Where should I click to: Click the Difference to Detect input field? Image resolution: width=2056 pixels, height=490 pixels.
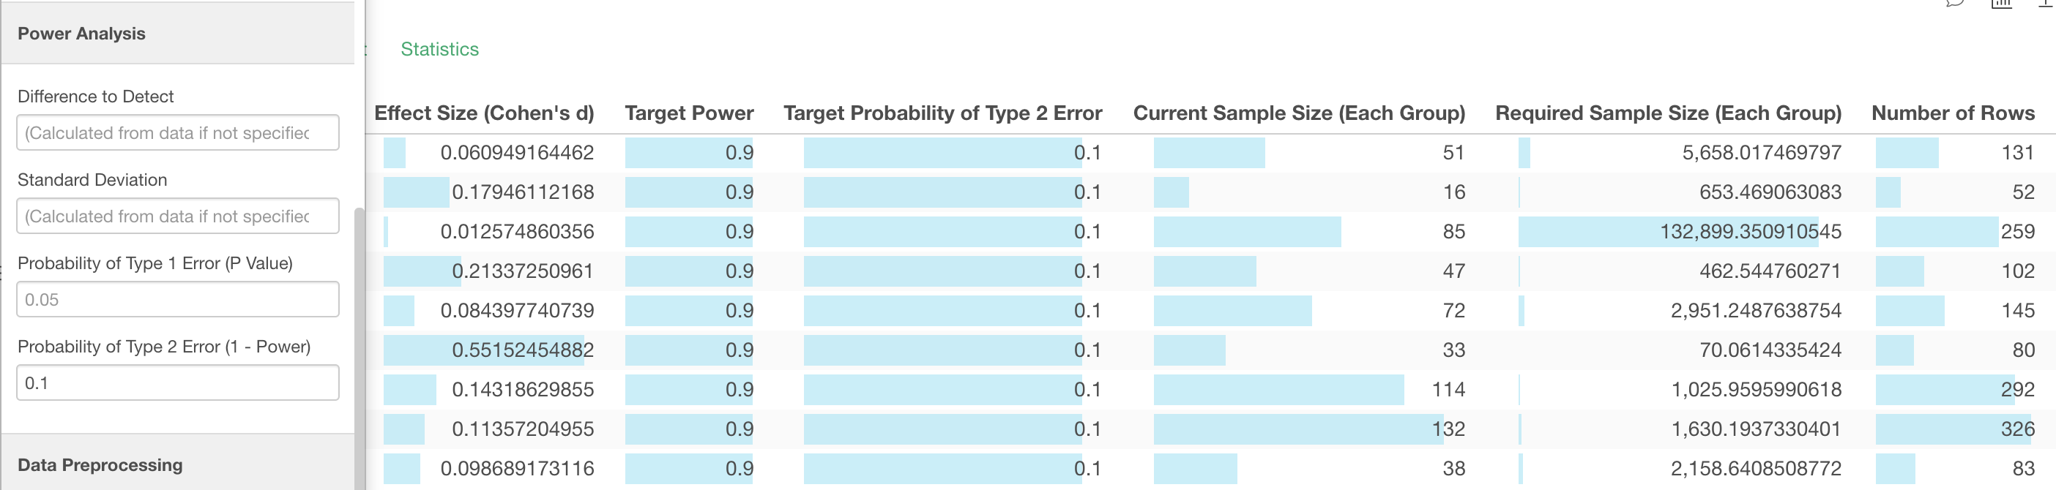tap(177, 133)
